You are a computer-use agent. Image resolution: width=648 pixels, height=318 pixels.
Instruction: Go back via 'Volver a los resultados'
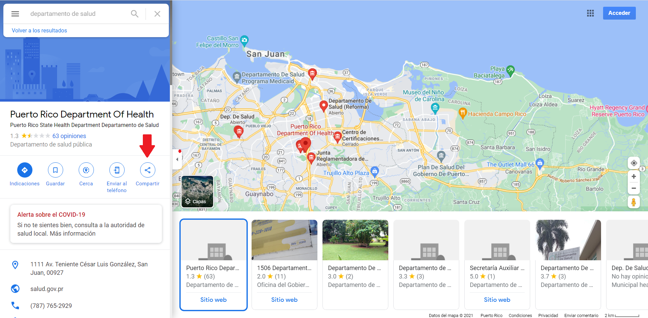coord(39,30)
